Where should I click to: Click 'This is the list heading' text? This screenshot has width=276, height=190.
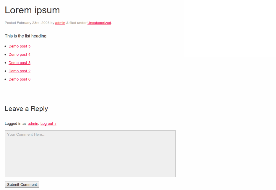(25, 36)
